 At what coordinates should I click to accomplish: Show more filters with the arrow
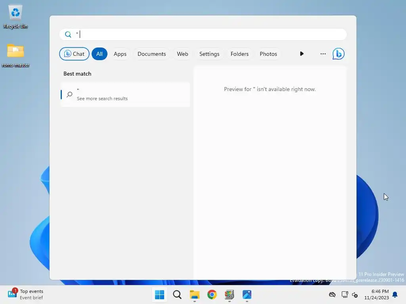point(302,54)
